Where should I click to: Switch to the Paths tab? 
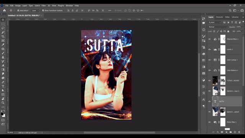coord(227,17)
